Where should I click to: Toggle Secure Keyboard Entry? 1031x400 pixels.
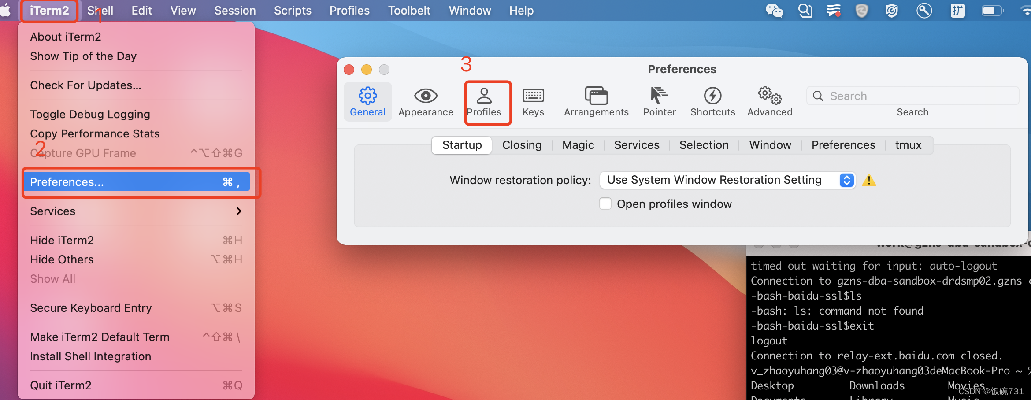pos(91,307)
